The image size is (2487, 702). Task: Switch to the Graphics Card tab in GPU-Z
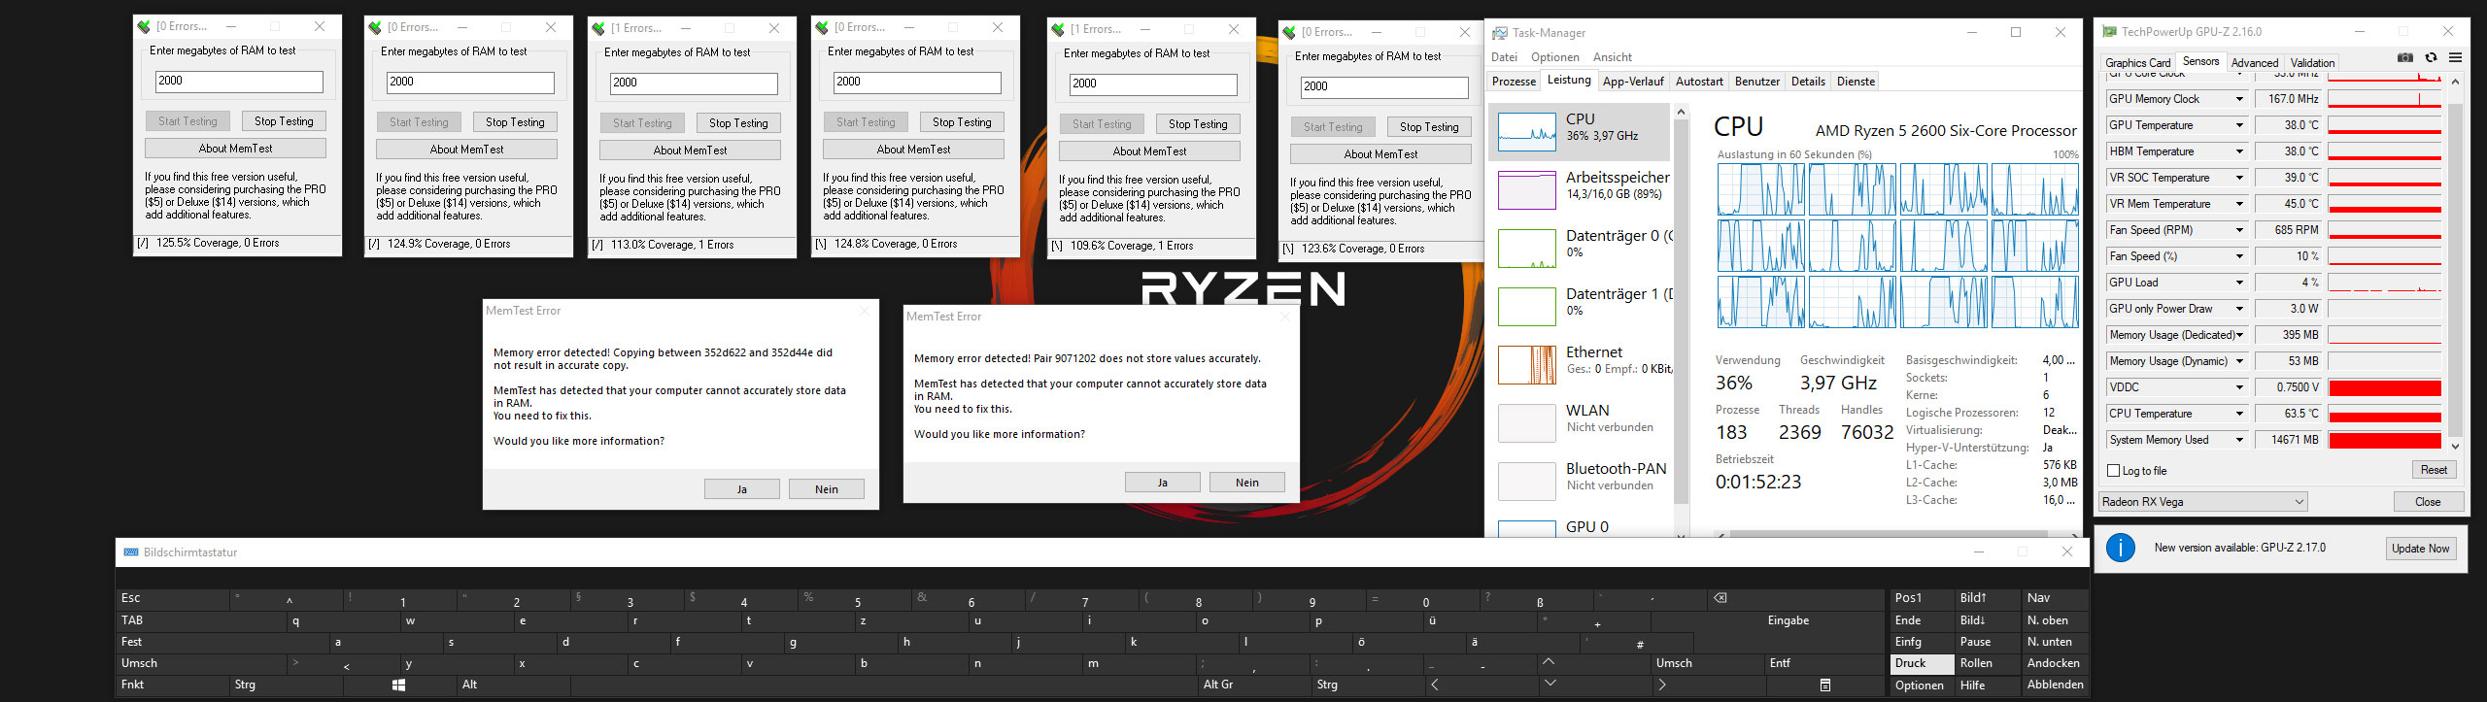pyautogui.click(x=2137, y=63)
